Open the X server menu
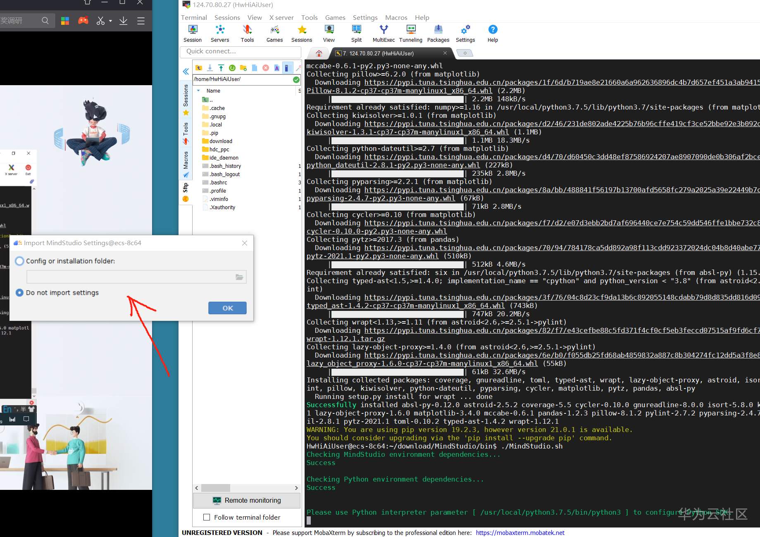 click(x=281, y=17)
